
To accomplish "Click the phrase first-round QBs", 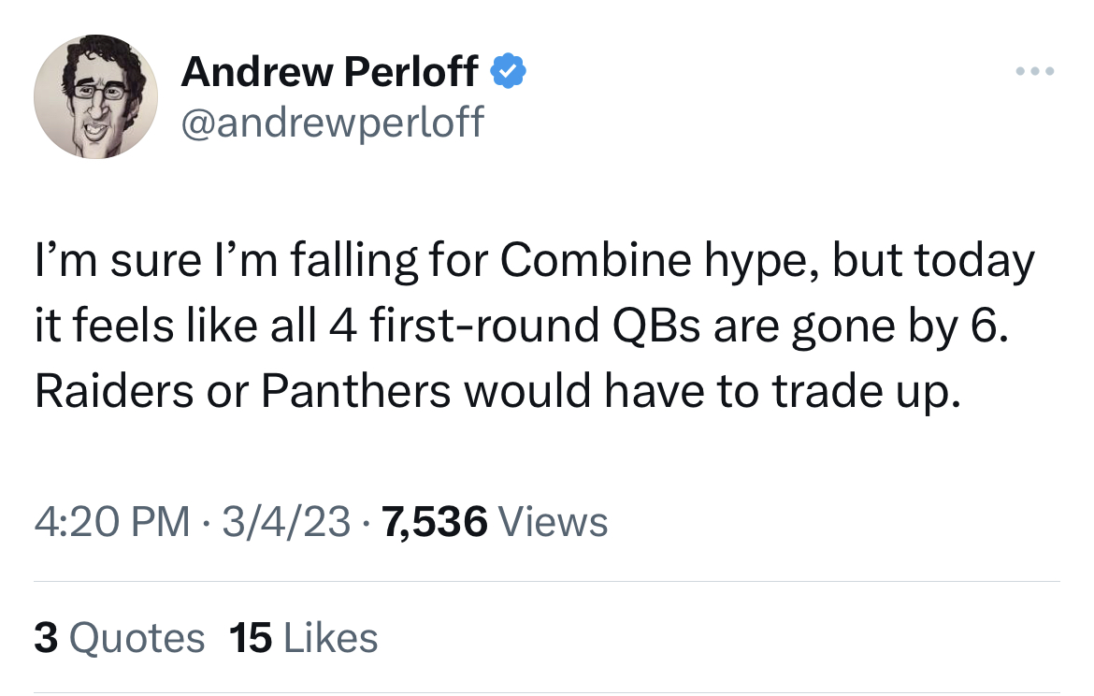I will [535, 326].
